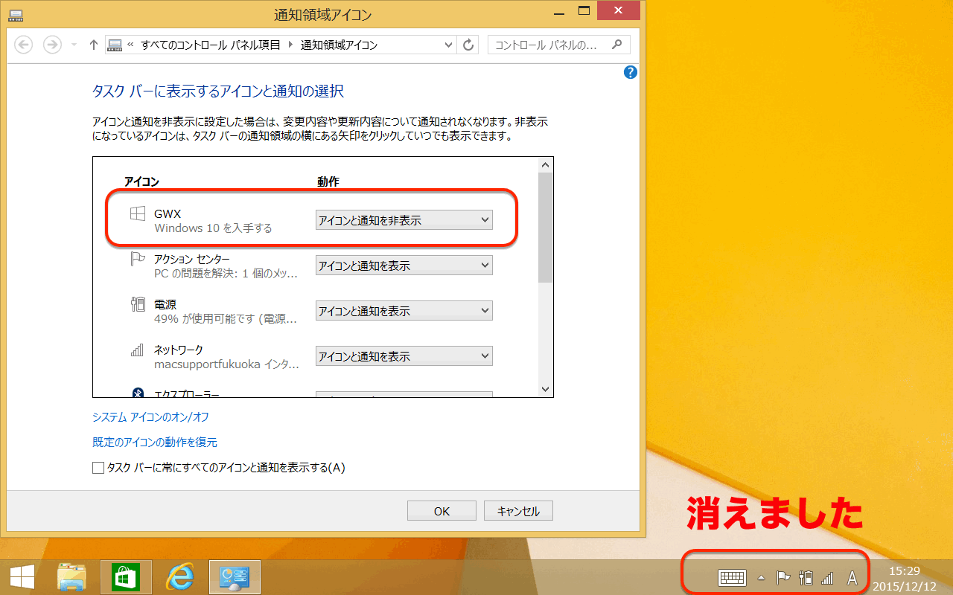Click the 既定のアイコンの動作を復元 link
This screenshot has width=953, height=595.
(x=155, y=443)
